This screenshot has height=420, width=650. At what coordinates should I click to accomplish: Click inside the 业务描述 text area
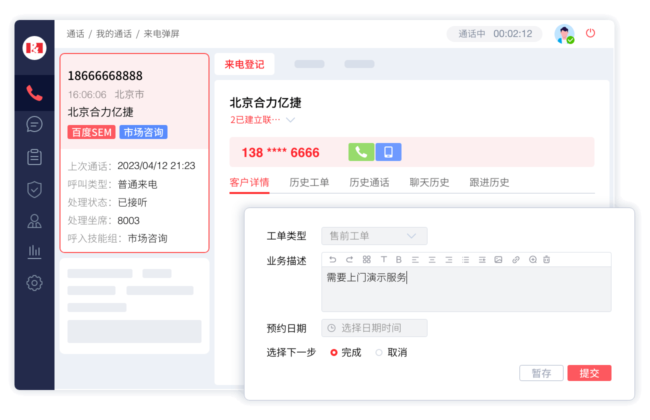[x=466, y=289]
